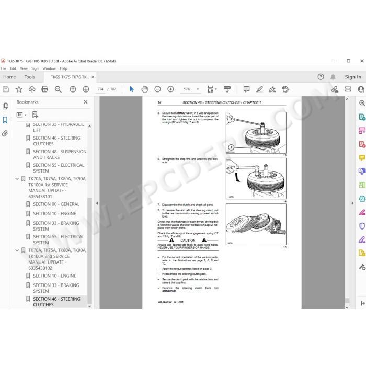Screen dimensions: 366x366
Task: Activate the Selection arrow tool
Action: coord(132,89)
